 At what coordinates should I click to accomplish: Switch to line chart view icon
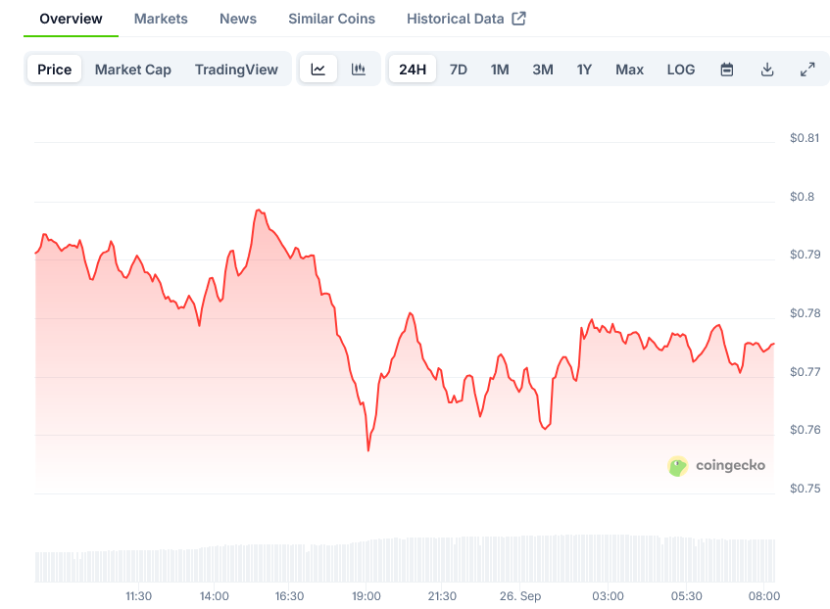[318, 70]
